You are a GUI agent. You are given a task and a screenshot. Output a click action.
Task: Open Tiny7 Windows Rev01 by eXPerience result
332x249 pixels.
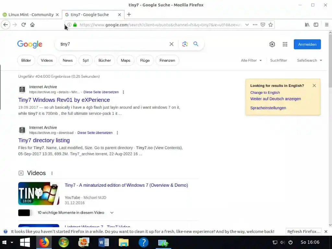(x=64, y=100)
